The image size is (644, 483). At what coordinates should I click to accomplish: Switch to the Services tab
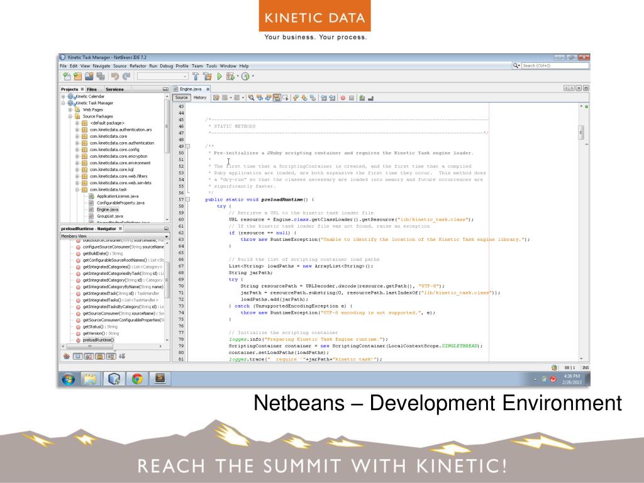click(114, 89)
